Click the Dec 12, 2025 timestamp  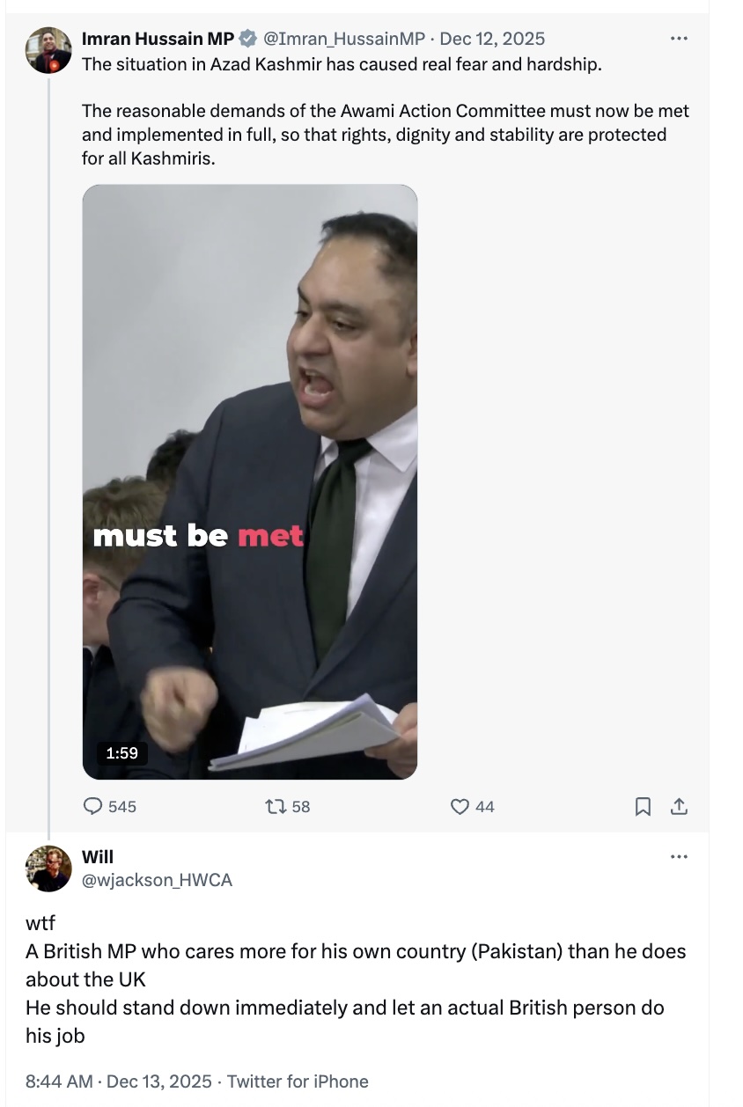click(492, 39)
